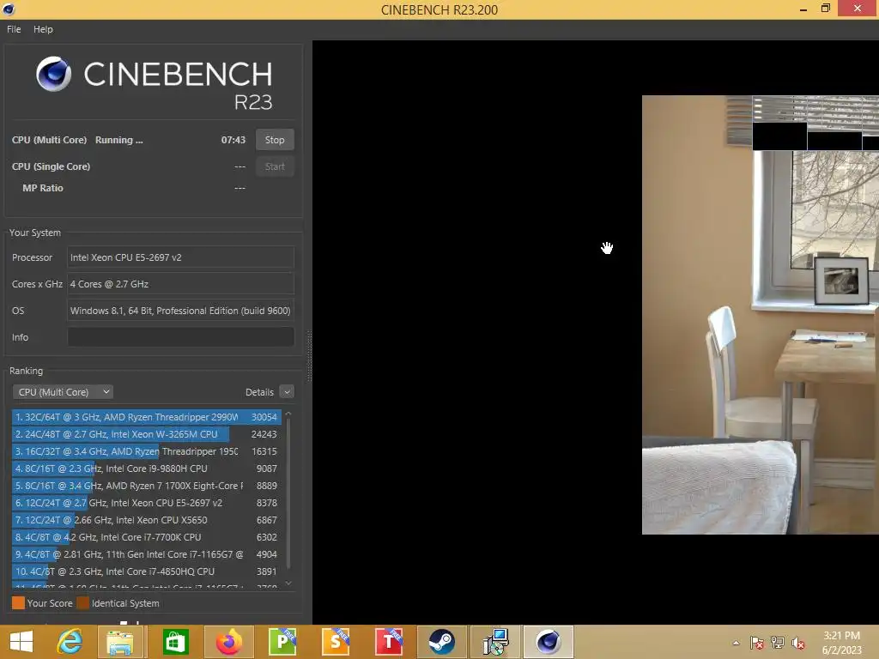The image size is (879, 659).
Task: Select ranking row 8 Core i7-7700K
Action: click(x=147, y=537)
